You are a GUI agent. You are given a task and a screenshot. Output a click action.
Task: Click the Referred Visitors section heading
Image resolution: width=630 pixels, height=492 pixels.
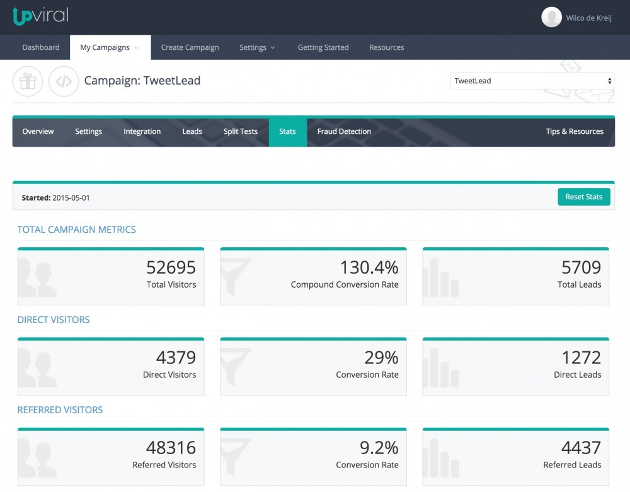coord(60,409)
